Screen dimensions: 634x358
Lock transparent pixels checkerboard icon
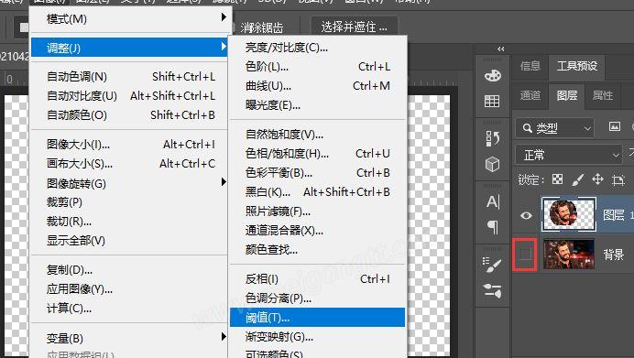pos(558,179)
